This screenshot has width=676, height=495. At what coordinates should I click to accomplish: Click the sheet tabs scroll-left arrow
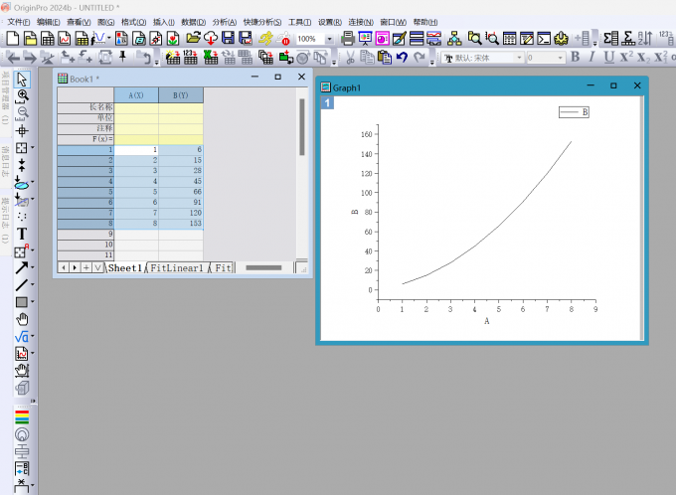coord(64,267)
